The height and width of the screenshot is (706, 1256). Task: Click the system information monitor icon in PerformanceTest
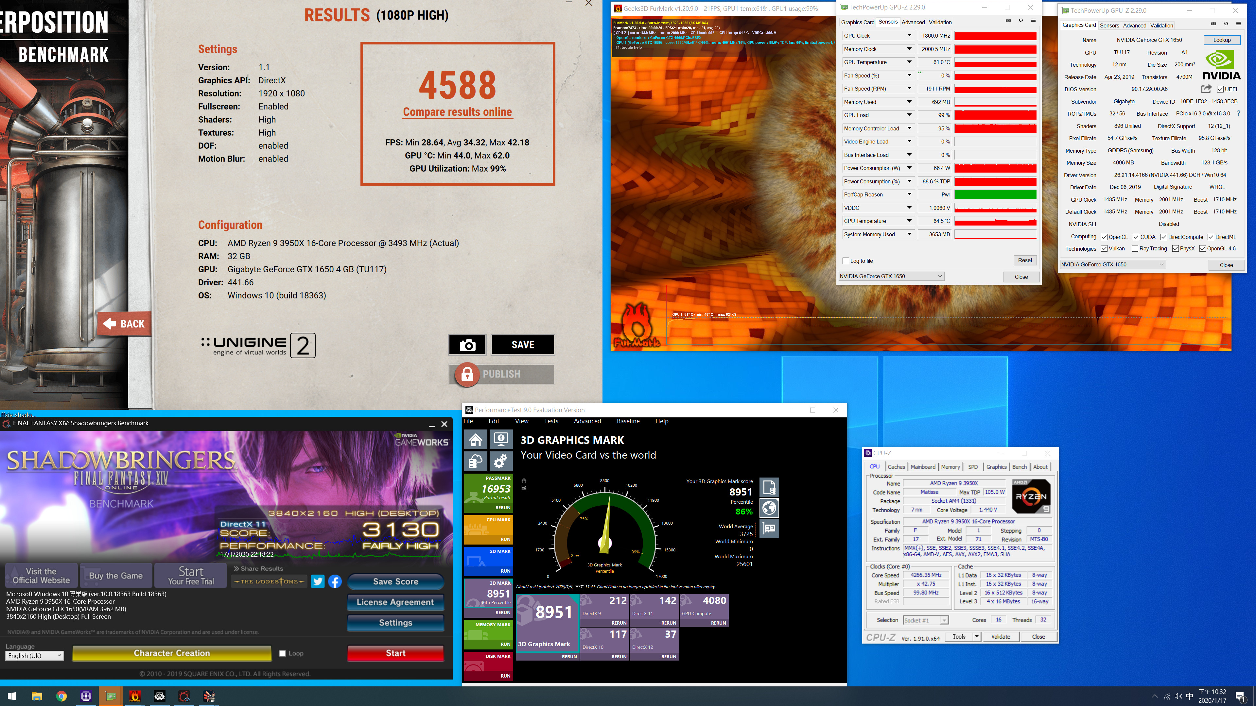501,440
